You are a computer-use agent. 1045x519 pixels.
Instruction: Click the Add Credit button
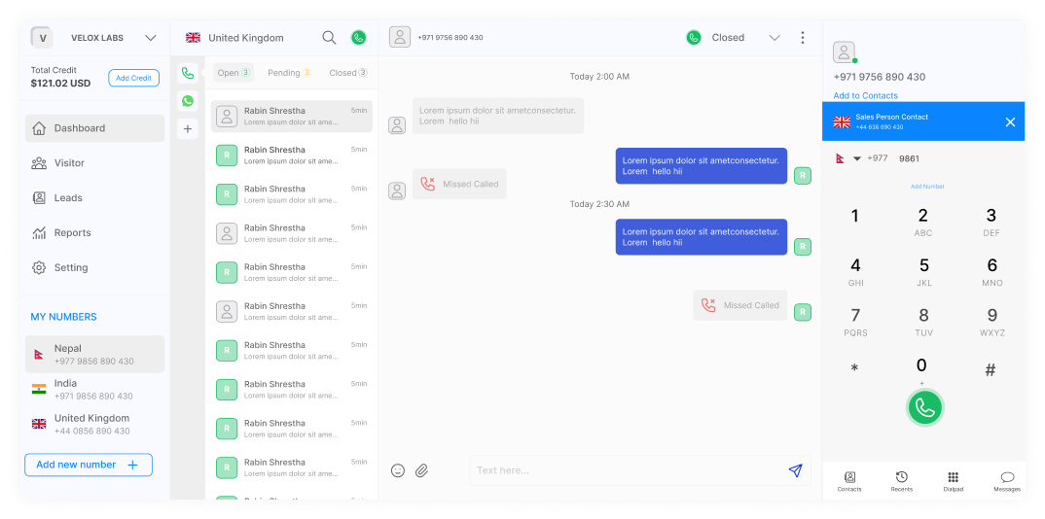(133, 78)
